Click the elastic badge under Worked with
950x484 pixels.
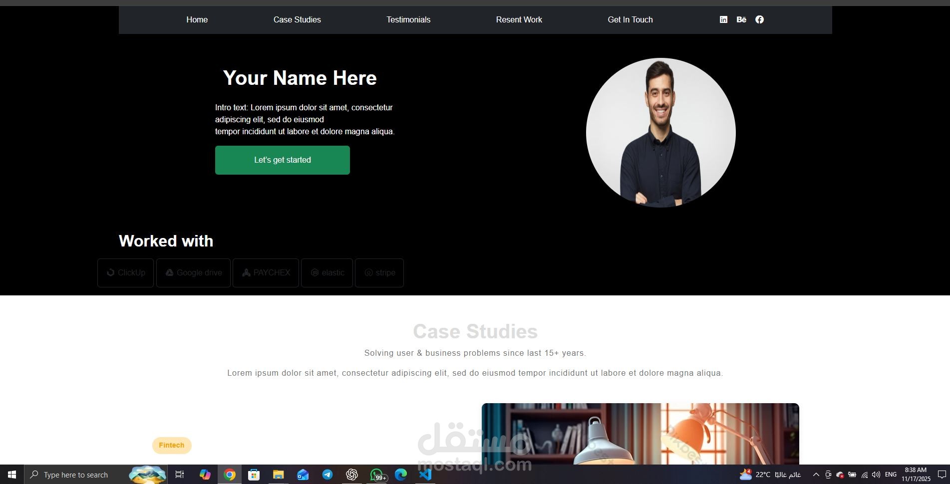tap(327, 273)
